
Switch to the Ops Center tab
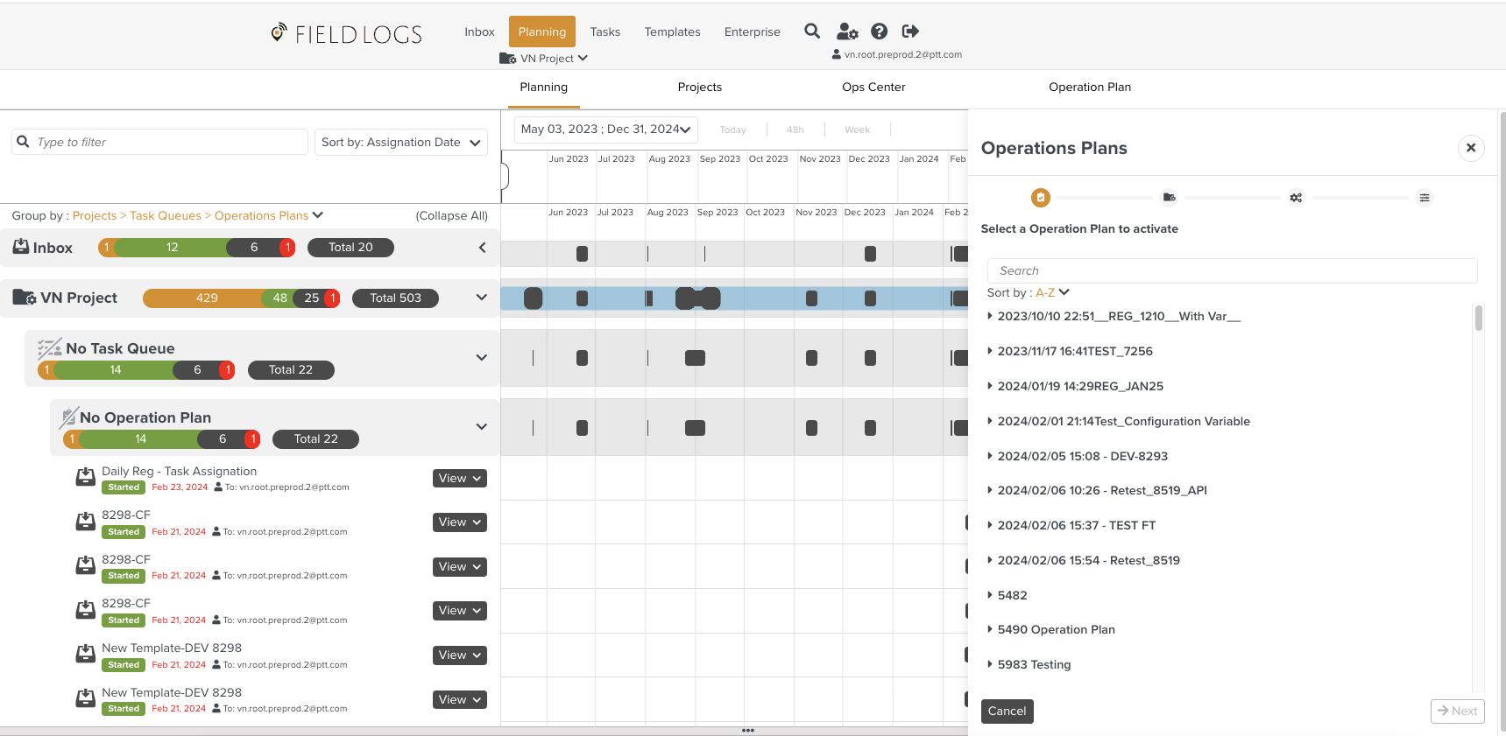click(x=873, y=88)
